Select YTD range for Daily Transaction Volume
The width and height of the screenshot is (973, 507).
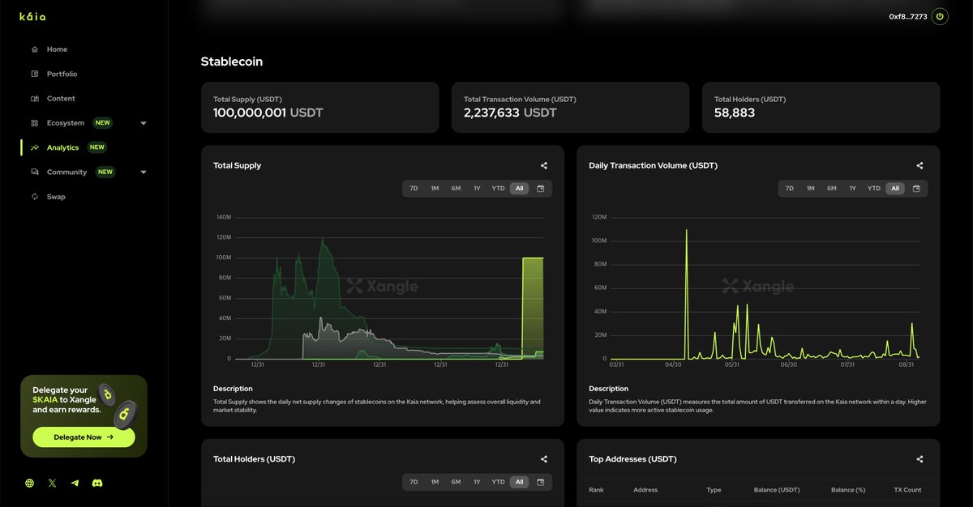pos(873,188)
